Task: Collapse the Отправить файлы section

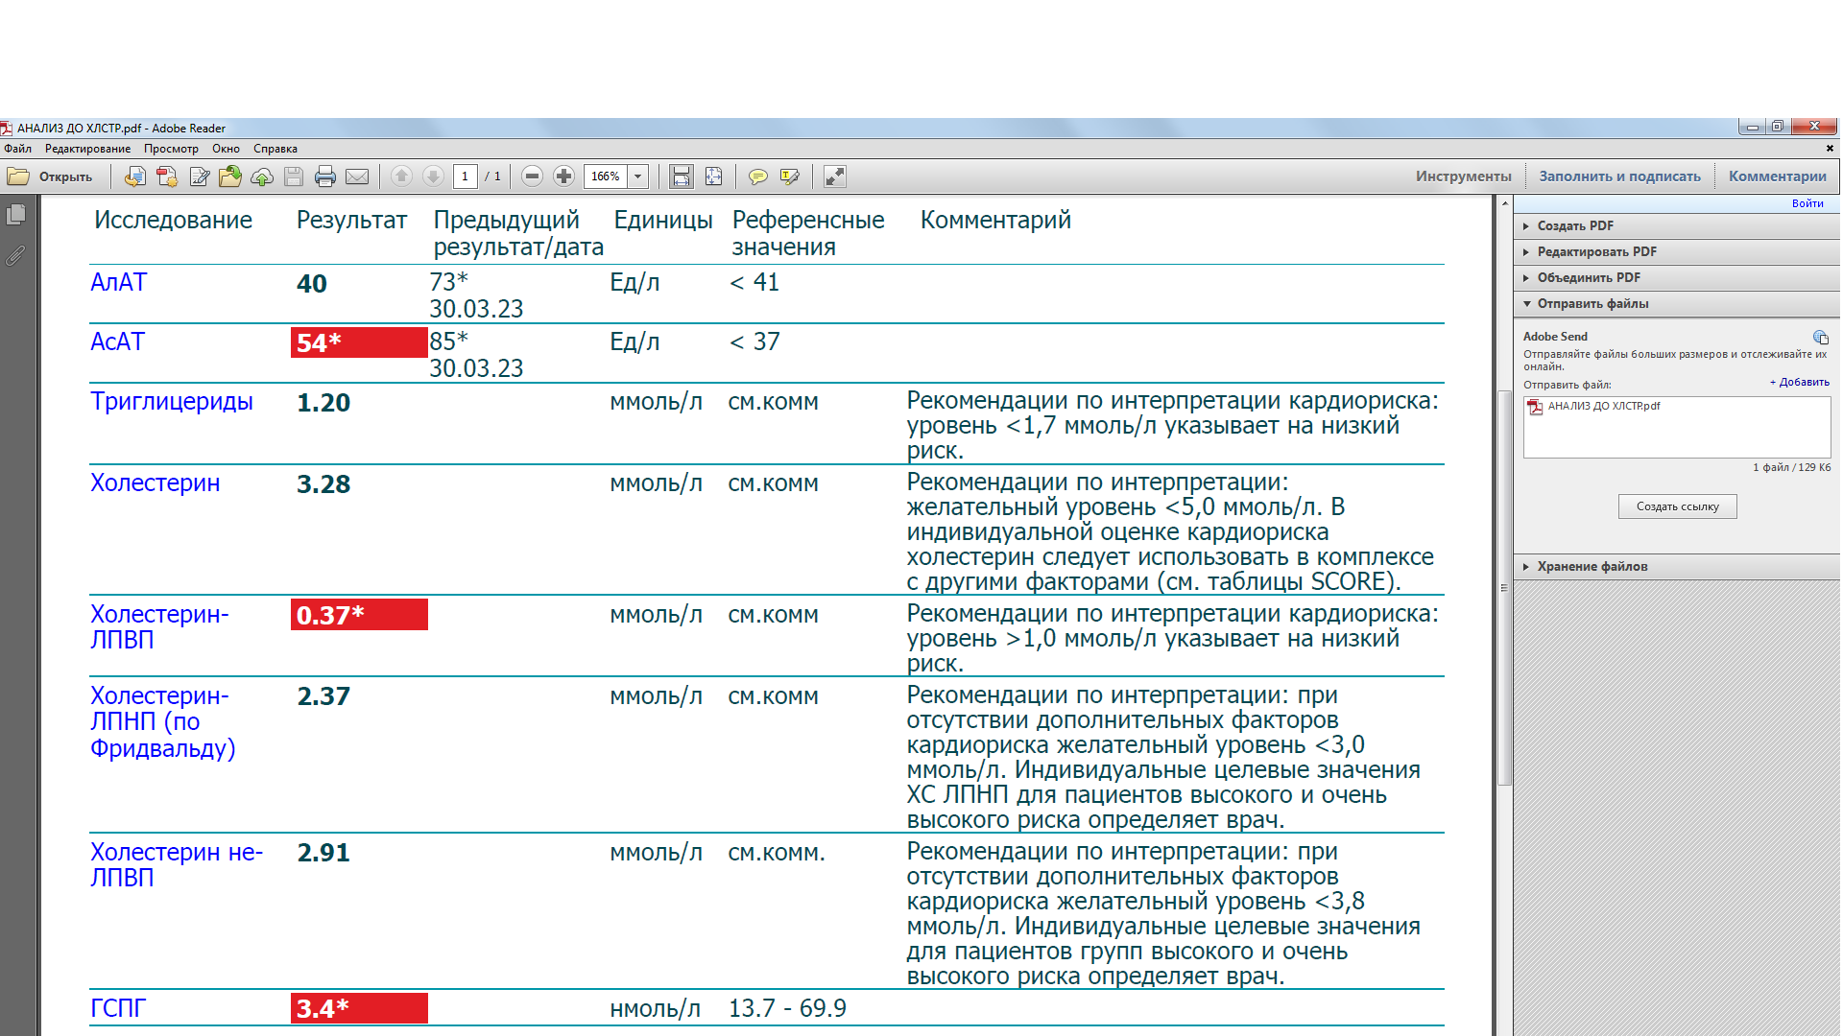Action: (1592, 304)
